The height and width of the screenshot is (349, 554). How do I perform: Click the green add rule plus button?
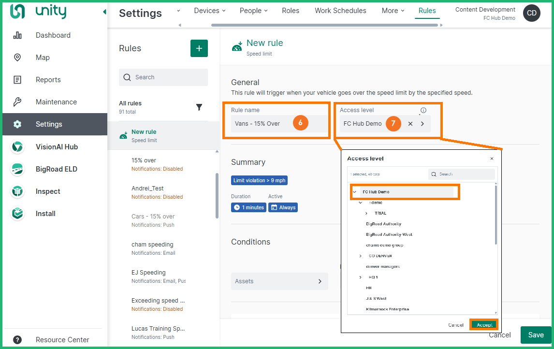click(x=199, y=48)
